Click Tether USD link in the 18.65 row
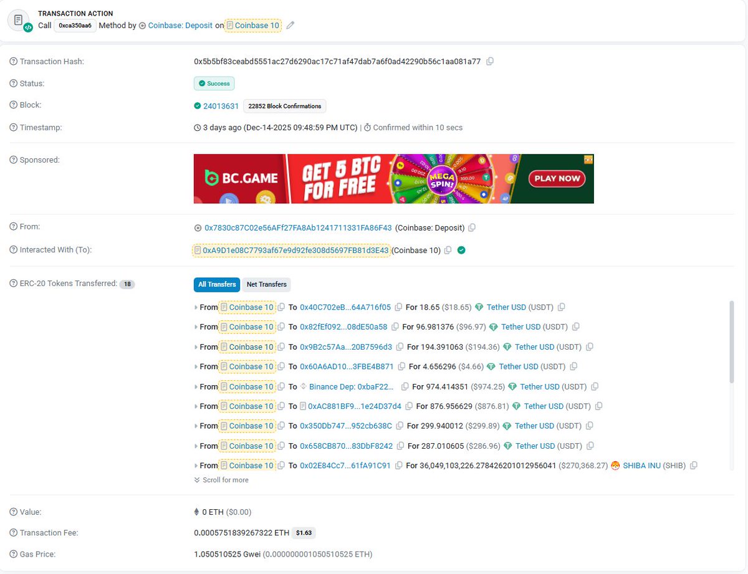This screenshot has height=574, width=748. [506, 307]
